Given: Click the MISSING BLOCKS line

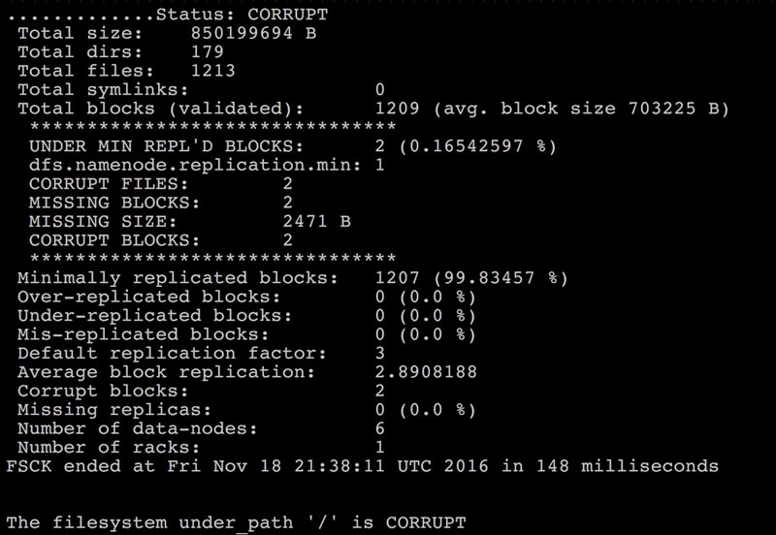Looking at the screenshot, I should [x=161, y=203].
